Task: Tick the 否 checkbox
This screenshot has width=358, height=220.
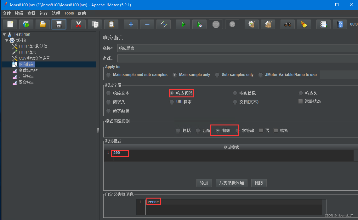Action: [x=261, y=130]
